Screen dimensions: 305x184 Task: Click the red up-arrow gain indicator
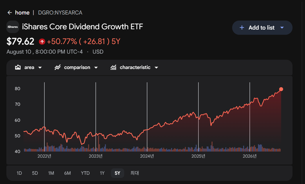click(x=42, y=41)
